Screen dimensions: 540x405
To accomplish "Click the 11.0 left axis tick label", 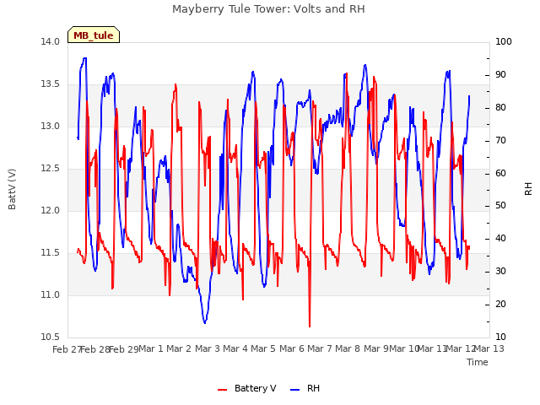I will click(x=51, y=294).
